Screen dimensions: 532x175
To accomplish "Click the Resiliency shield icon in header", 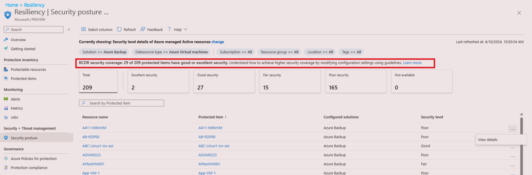I will [8, 15].
